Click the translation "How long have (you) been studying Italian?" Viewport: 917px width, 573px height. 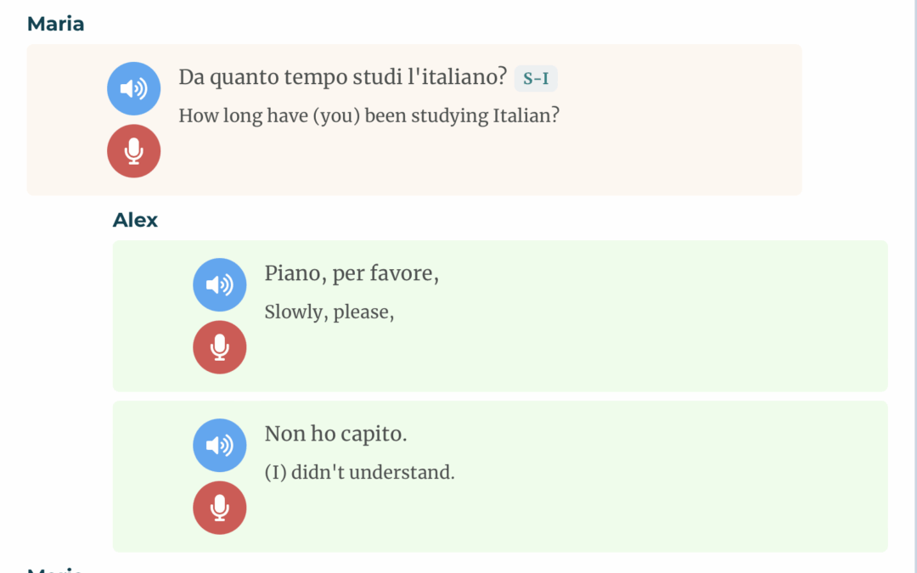pos(369,115)
